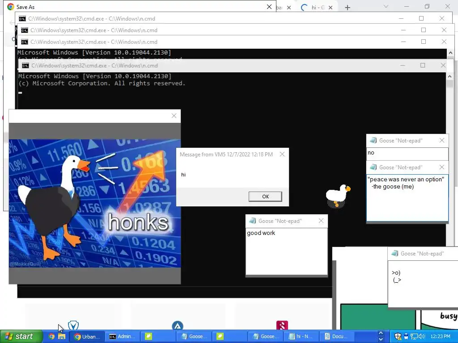The width and height of the screenshot is (458, 343).
Task: Click the red S icon on webpage
Action: coord(282,325)
